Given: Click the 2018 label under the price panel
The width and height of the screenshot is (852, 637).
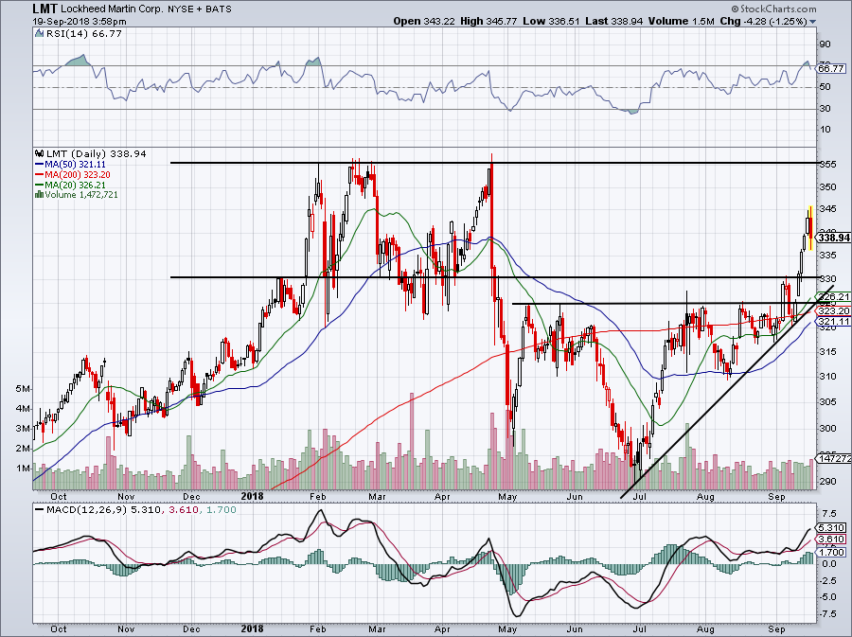Looking at the screenshot, I should (x=252, y=496).
